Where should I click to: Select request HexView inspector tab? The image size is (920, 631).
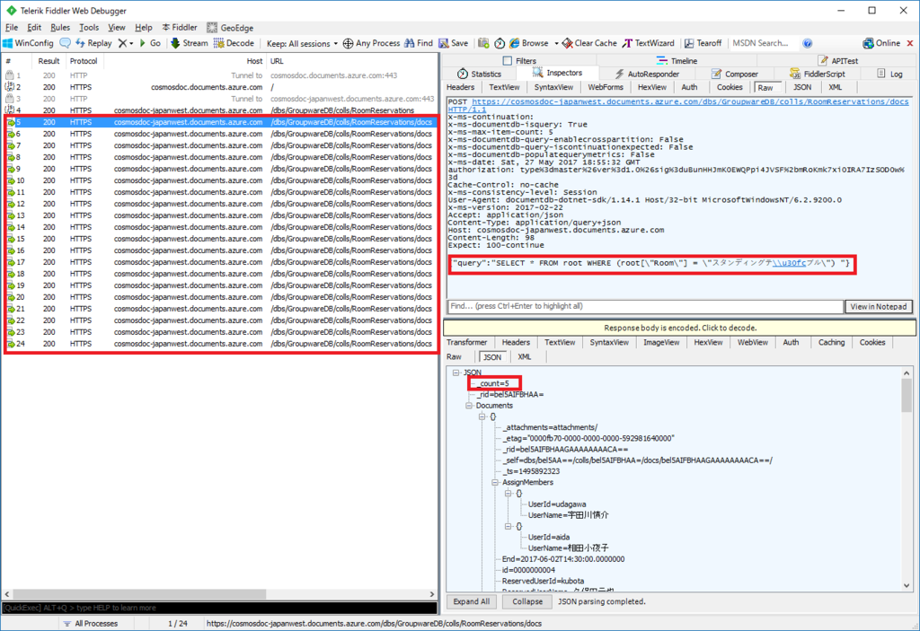point(652,87)
